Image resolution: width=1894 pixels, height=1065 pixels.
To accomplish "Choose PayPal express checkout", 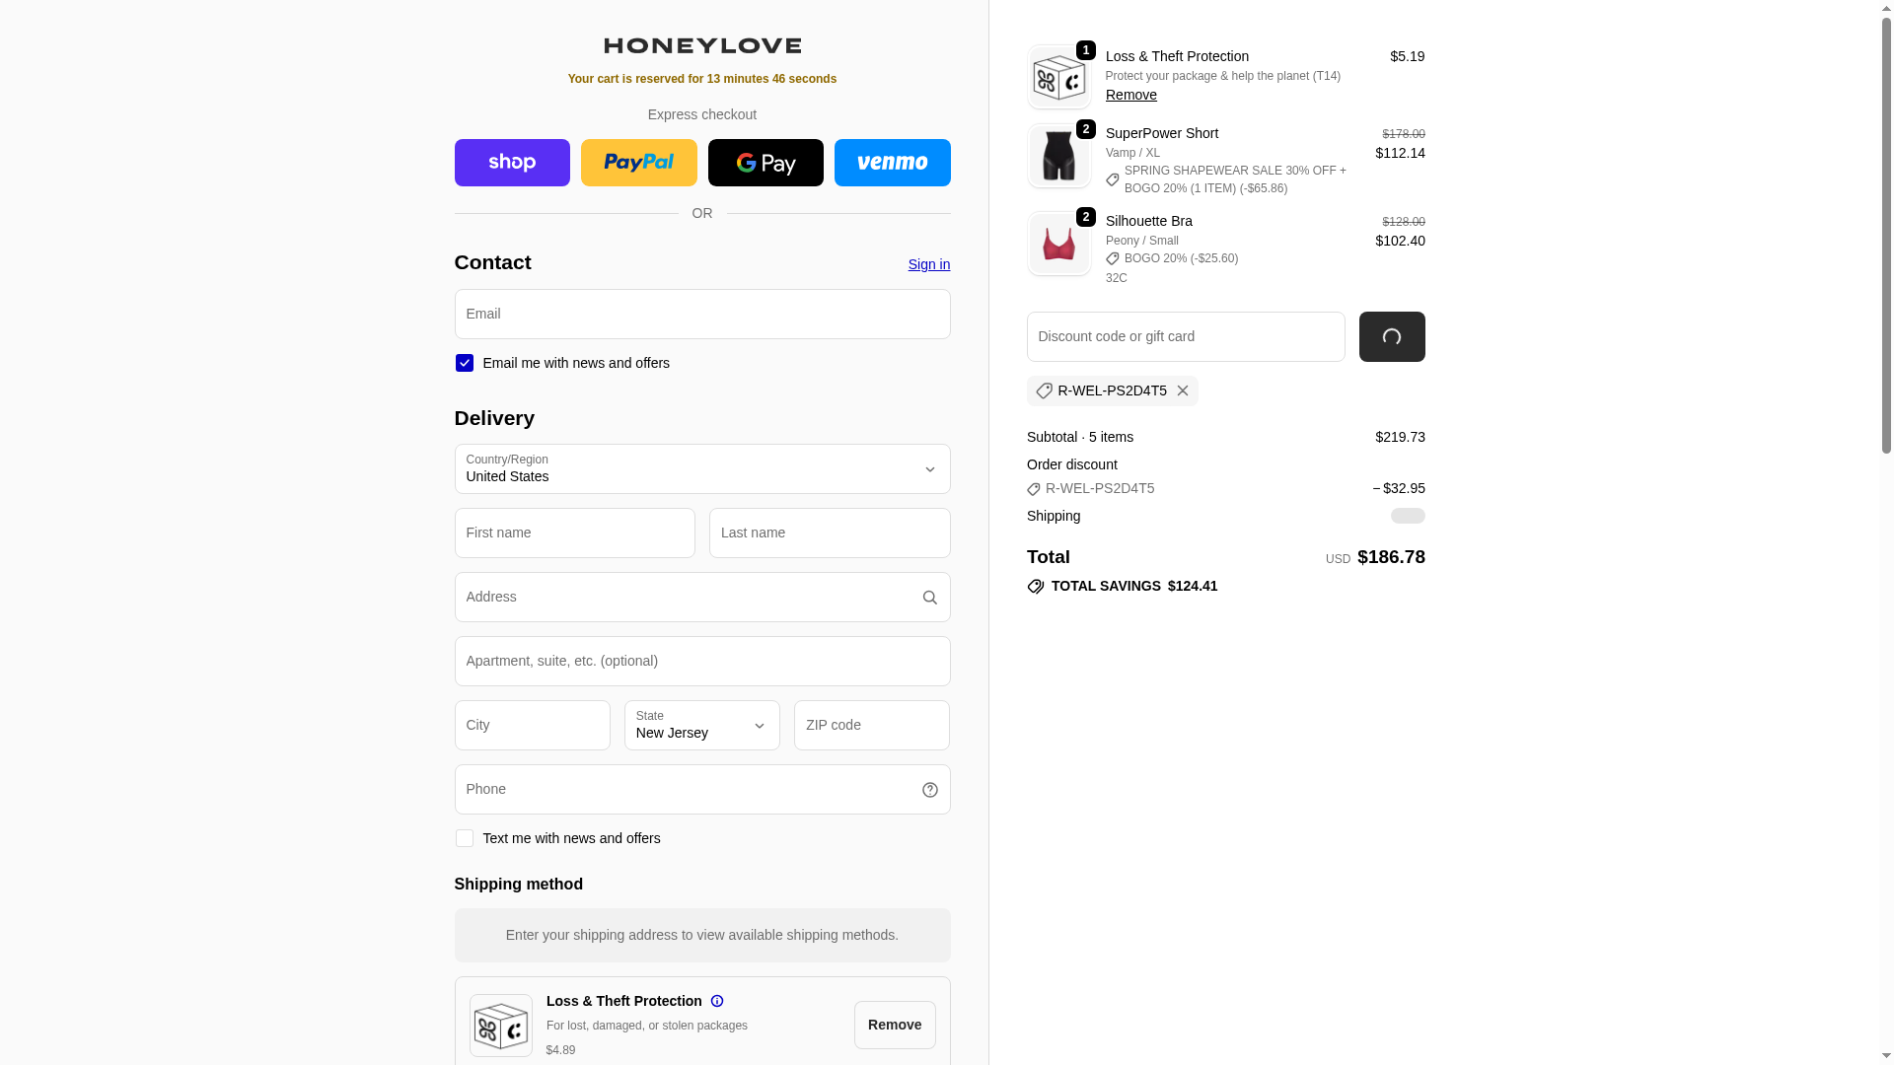I will point(639,163).
